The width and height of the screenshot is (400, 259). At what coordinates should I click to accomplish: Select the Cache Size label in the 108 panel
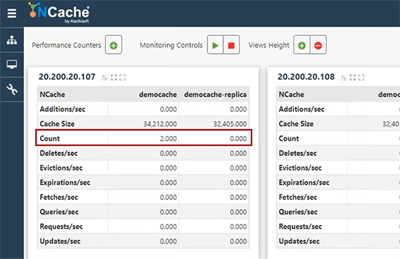pyautogui.click(x=296, y=124)
